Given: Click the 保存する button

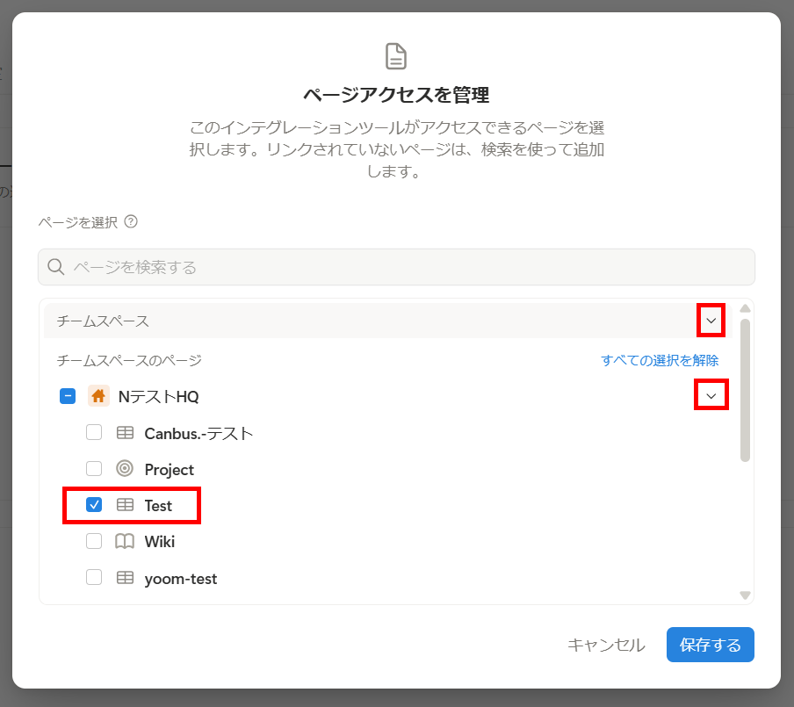Looking at the screenshot, I should click(710, 645).
